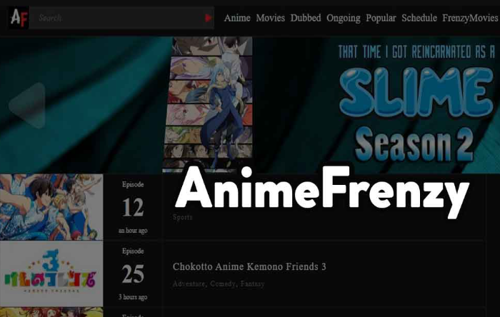Click the AF AnimeFrenzy logo icon

tap(19, 18)
